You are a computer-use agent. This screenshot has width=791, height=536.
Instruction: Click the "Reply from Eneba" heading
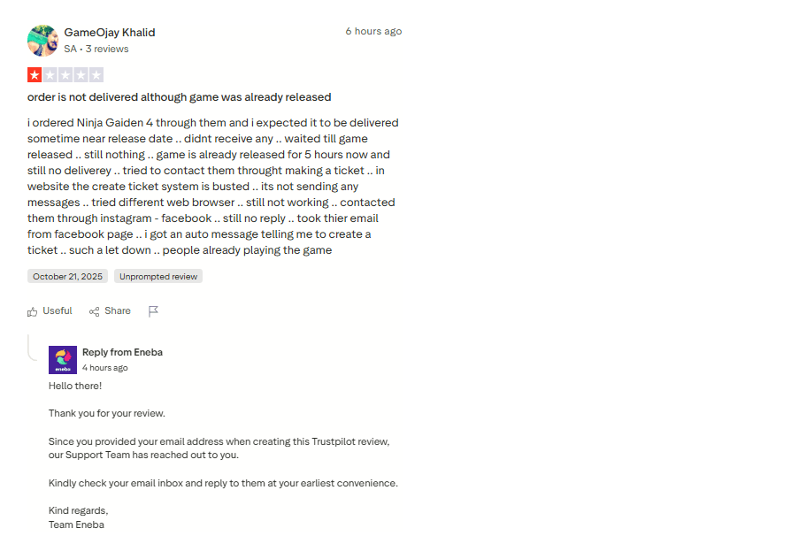(122, 352)
